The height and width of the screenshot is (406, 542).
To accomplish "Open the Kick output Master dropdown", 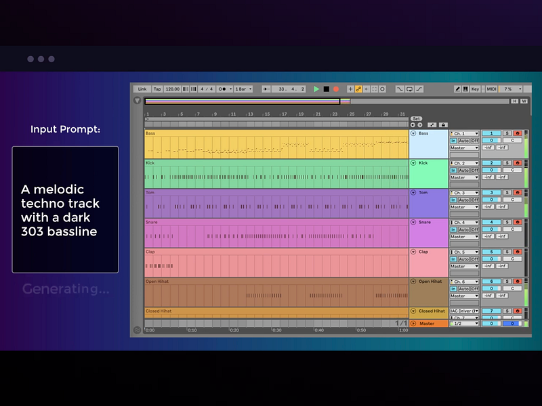I will pyautogui.click(x=464, y=177).
